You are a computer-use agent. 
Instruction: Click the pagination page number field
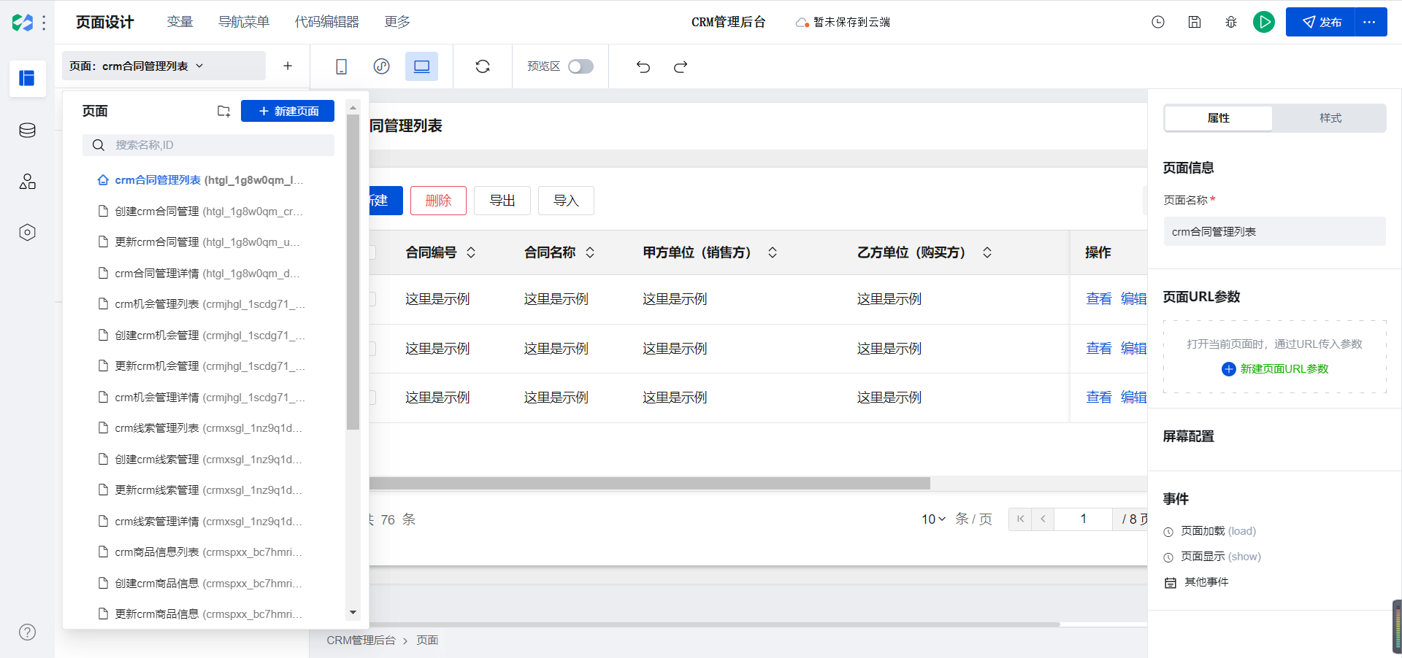coord(1084,519)
